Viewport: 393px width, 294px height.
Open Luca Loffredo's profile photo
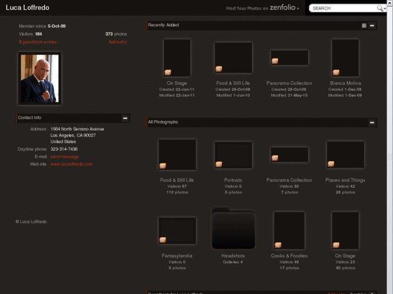pos(39,79)
